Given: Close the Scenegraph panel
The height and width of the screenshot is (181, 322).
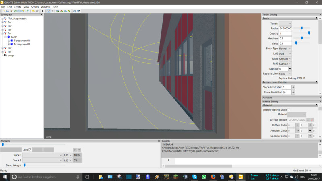Looking at the screenshot, I should (41, 14).
